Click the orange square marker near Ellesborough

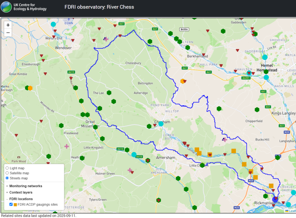[30, 88]
